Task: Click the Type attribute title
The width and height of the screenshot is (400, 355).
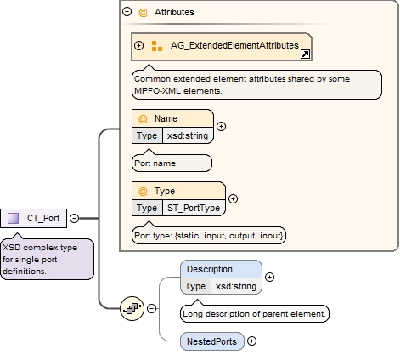Action: [x=165, y=192]
